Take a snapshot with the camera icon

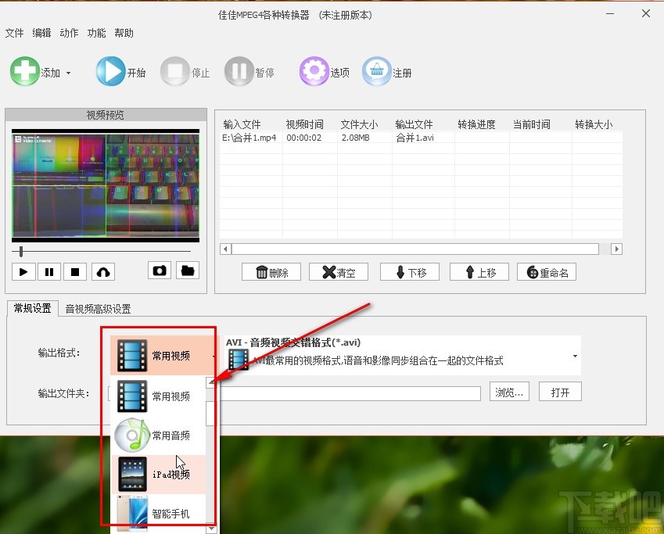point(159,270)
